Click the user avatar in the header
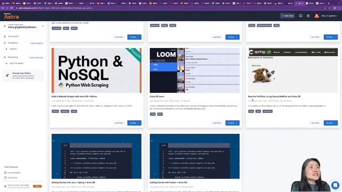Screen dimensions: 342x192 pos(316,16)
